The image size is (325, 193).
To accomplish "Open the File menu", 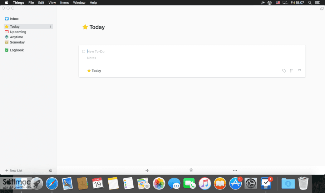I will point(31,3).
